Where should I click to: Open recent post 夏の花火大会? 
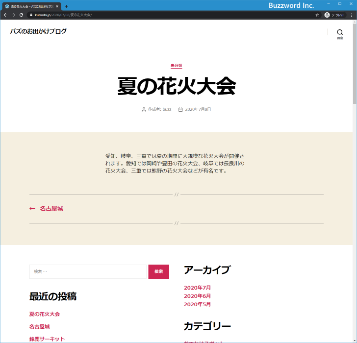45,314
